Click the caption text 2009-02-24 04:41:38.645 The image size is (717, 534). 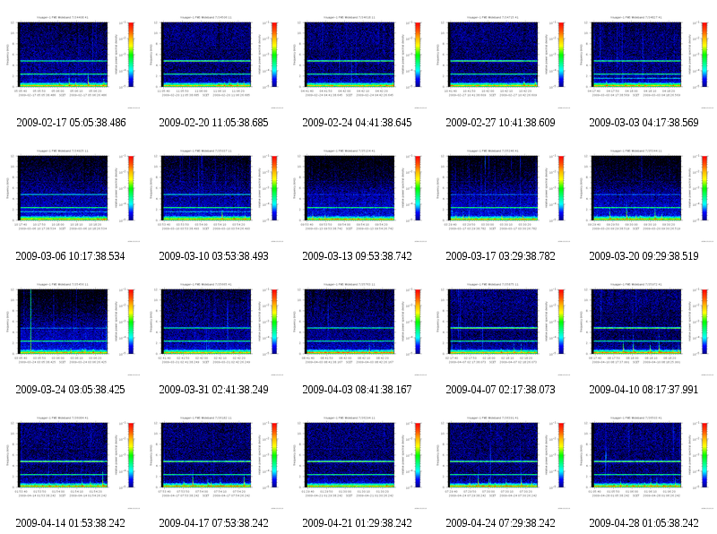click(357, 123)
